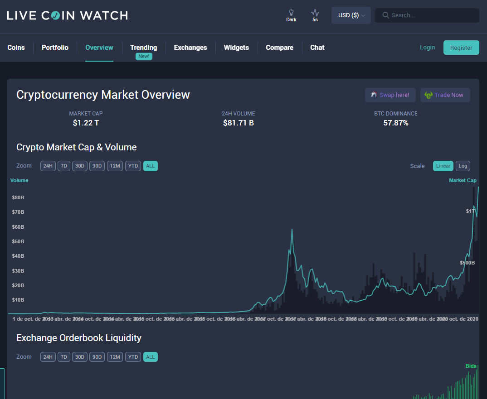
Task: Click the 2017 market cap peak on chart
Action: click(292, 230)
